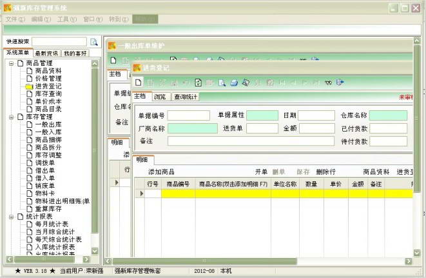This screenshot has height=278, width=426.
Task: Open 每月统计表 tree item
Action: point(52,224)
